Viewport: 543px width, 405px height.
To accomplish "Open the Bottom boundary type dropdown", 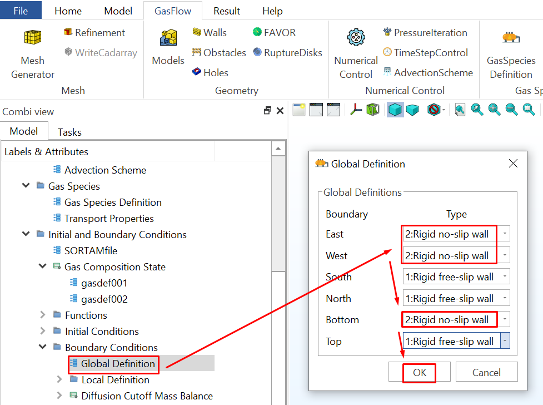I will [x=505, y=320].
